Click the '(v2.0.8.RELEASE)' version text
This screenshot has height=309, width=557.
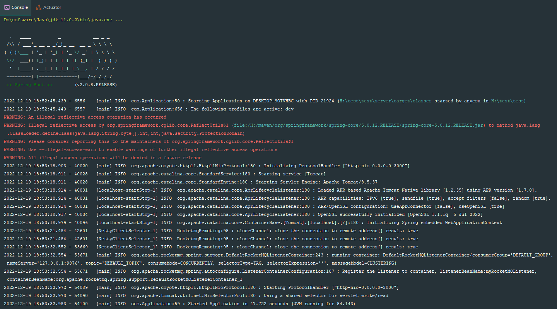[96, 85]
